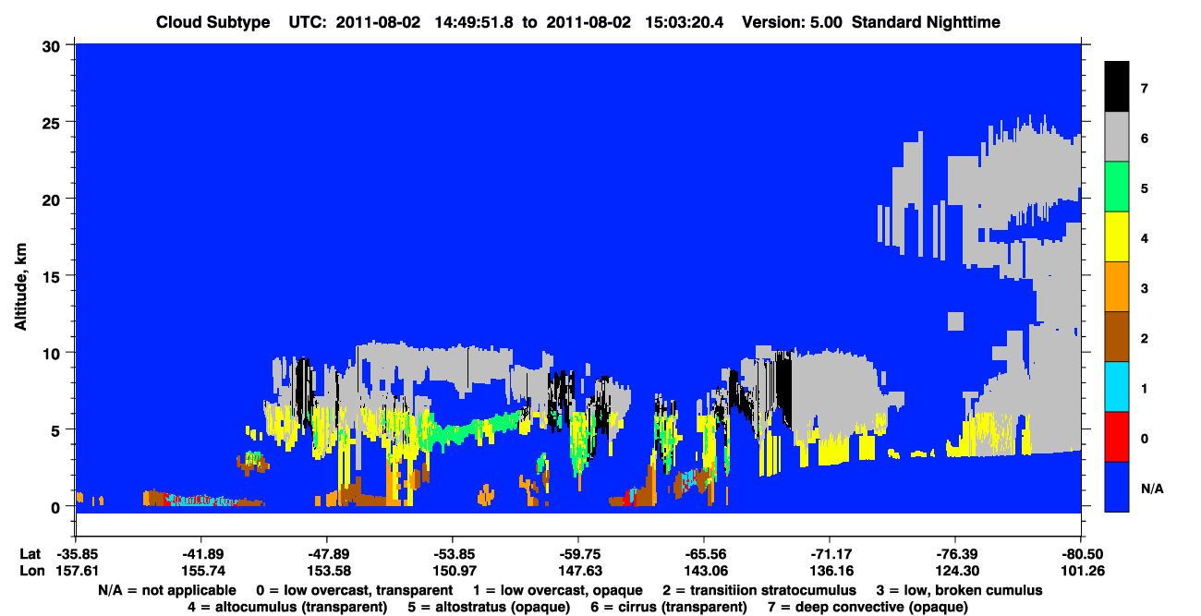Click latitude value -53.85
The image size is (1201, 616).
(x=453, y=554)
